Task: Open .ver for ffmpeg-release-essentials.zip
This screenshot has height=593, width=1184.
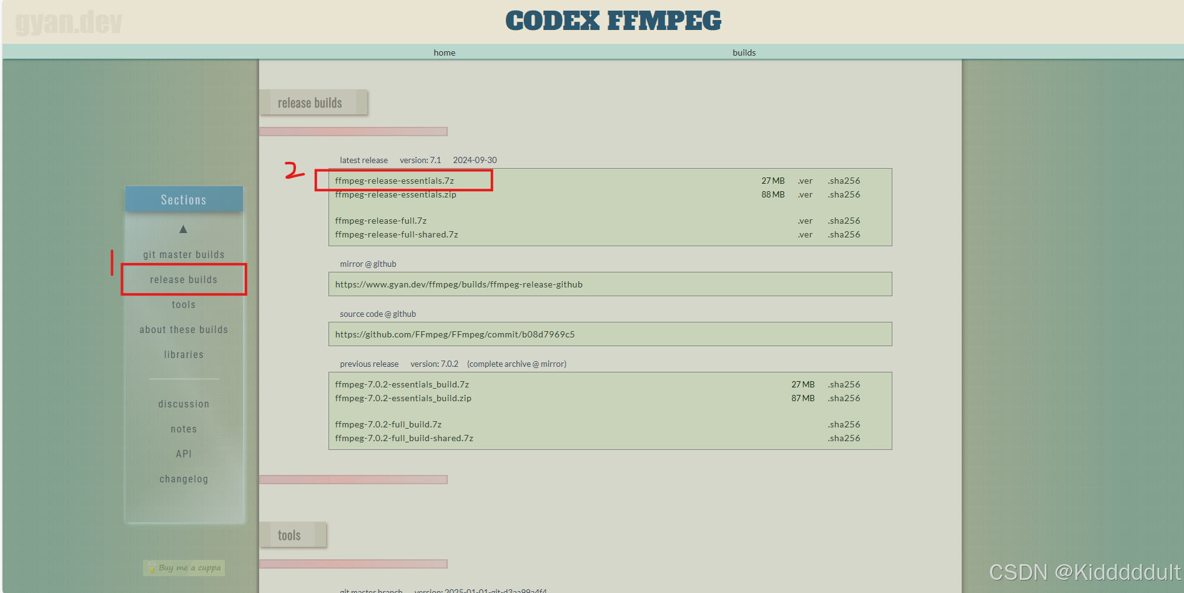Action: [x=805, y=194]
